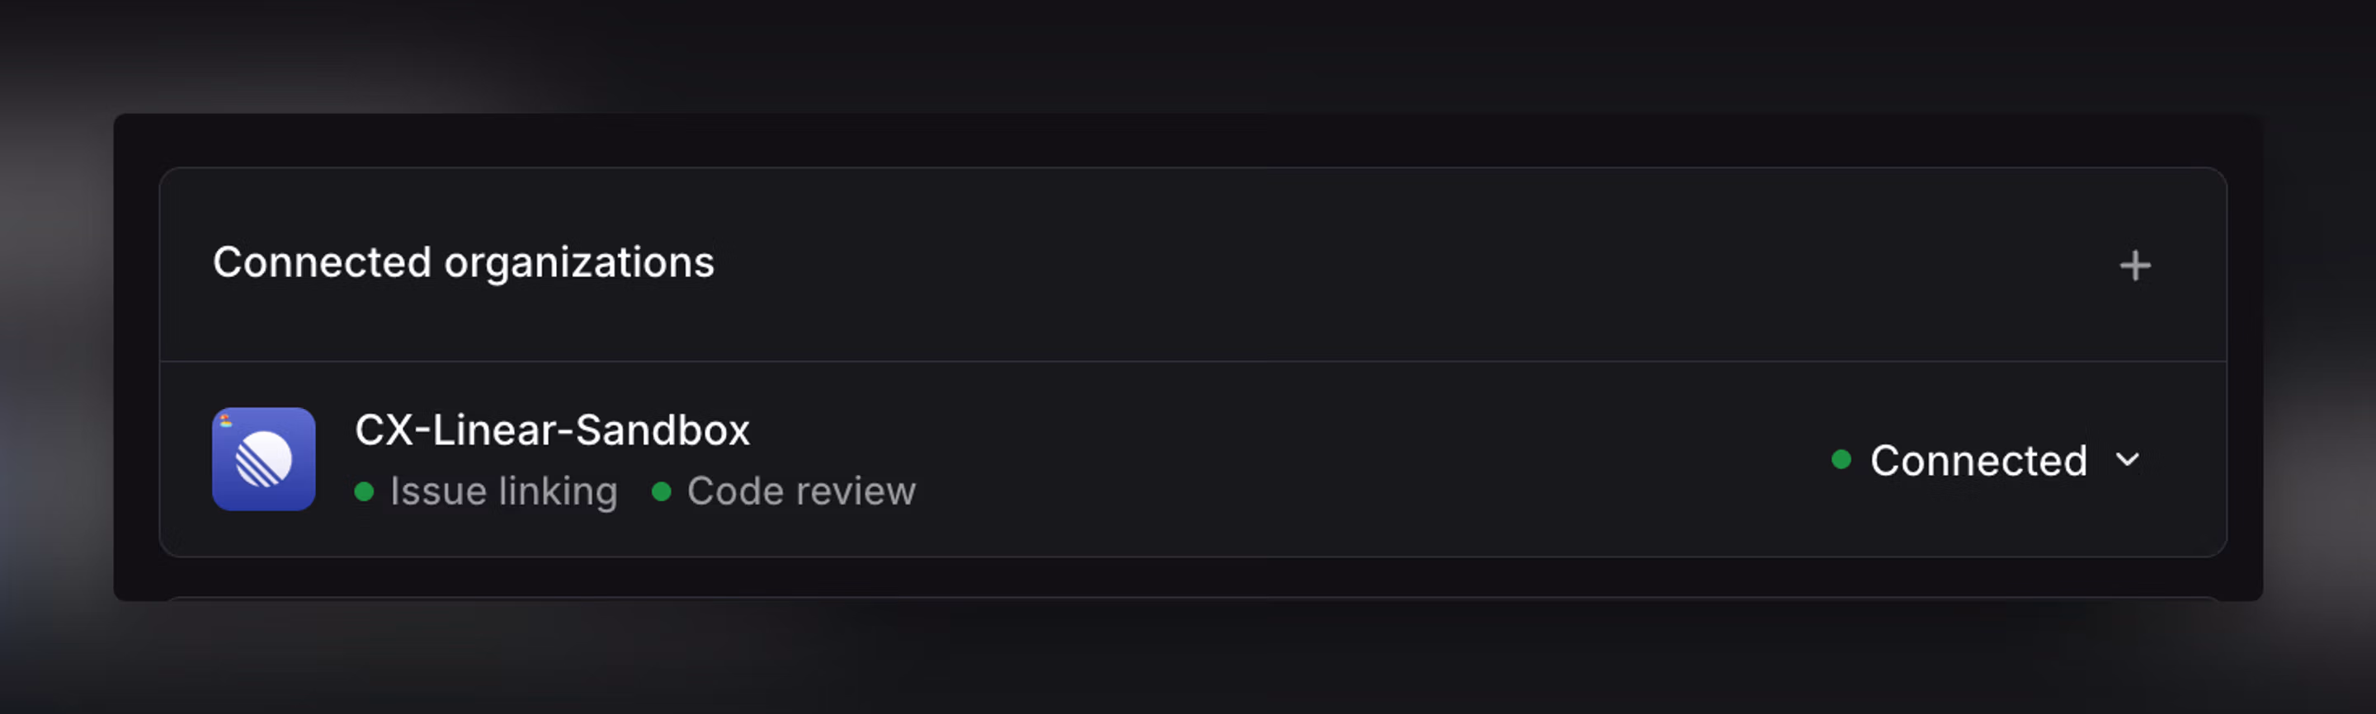Click the plus icon to add an organization

click(2134, 265)
